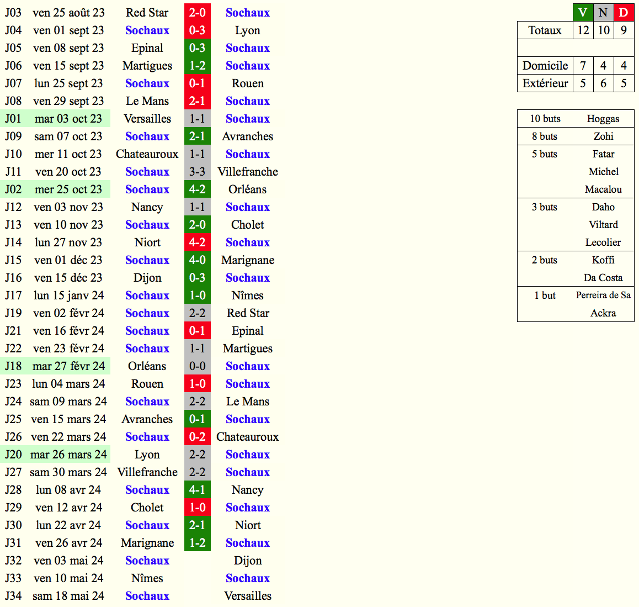Select Chateauroux home team in row J10
Viewport: 639px width, 607px height.
point(147,154)
